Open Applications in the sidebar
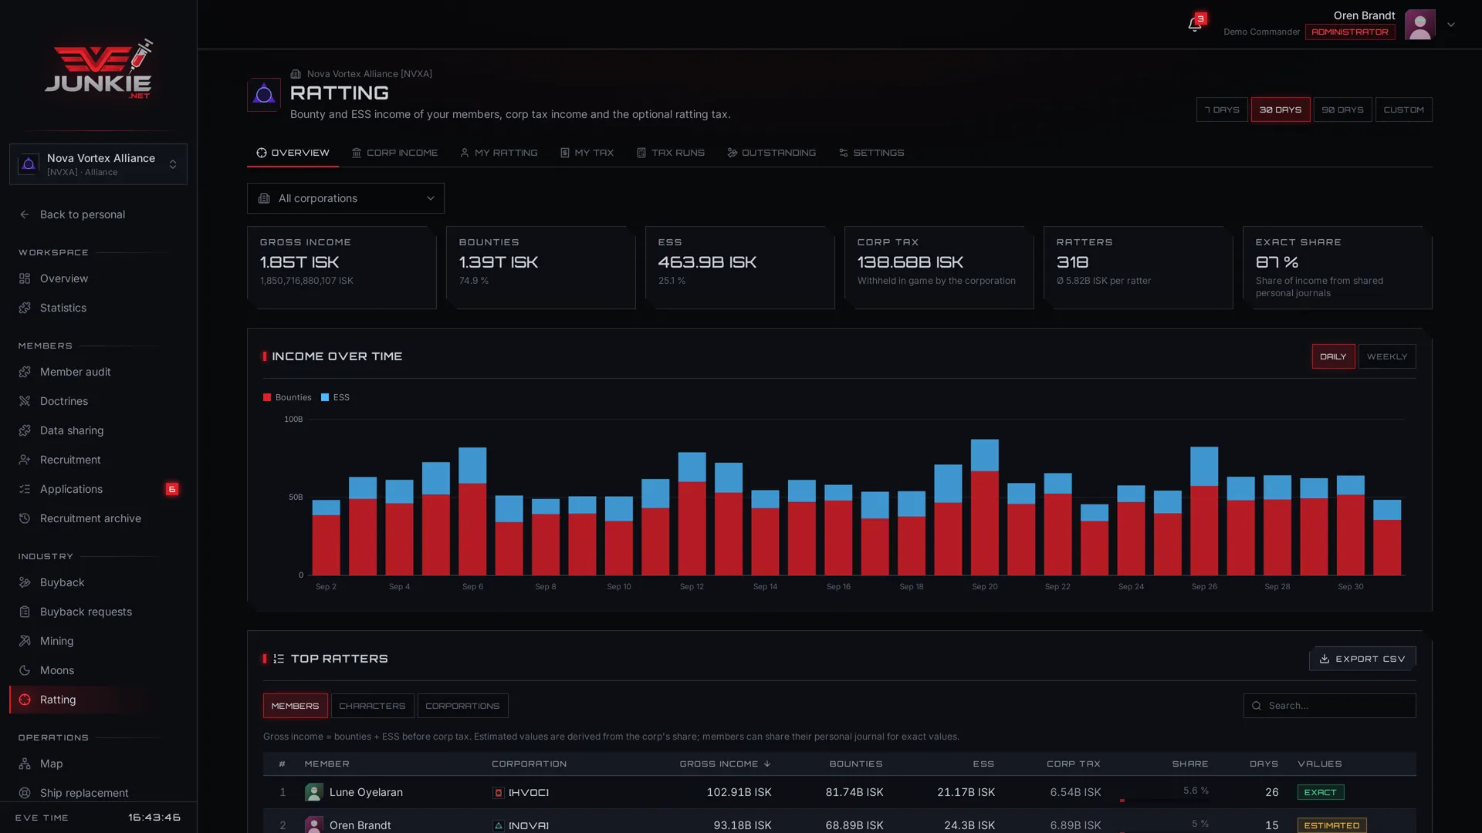The width and height of the screenshot is (1482, 833). (98, 489)
